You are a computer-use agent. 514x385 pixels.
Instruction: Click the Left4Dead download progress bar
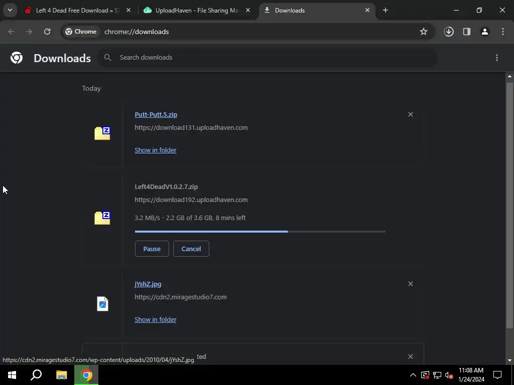point(260,232)
